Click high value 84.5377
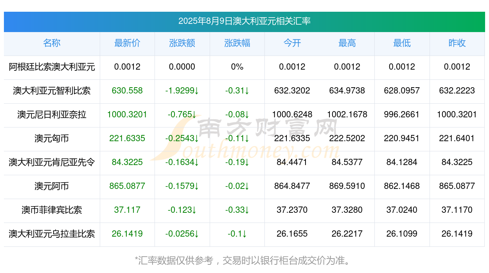This screenshot has width=489, height=273. pos(347,162)
